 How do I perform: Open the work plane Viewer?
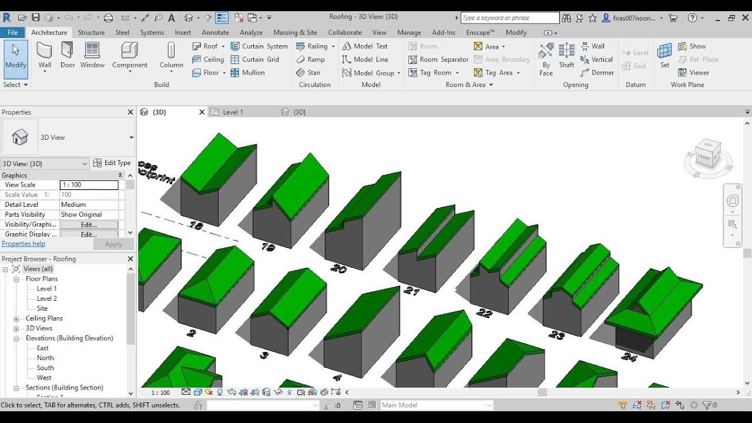point(694,73)
